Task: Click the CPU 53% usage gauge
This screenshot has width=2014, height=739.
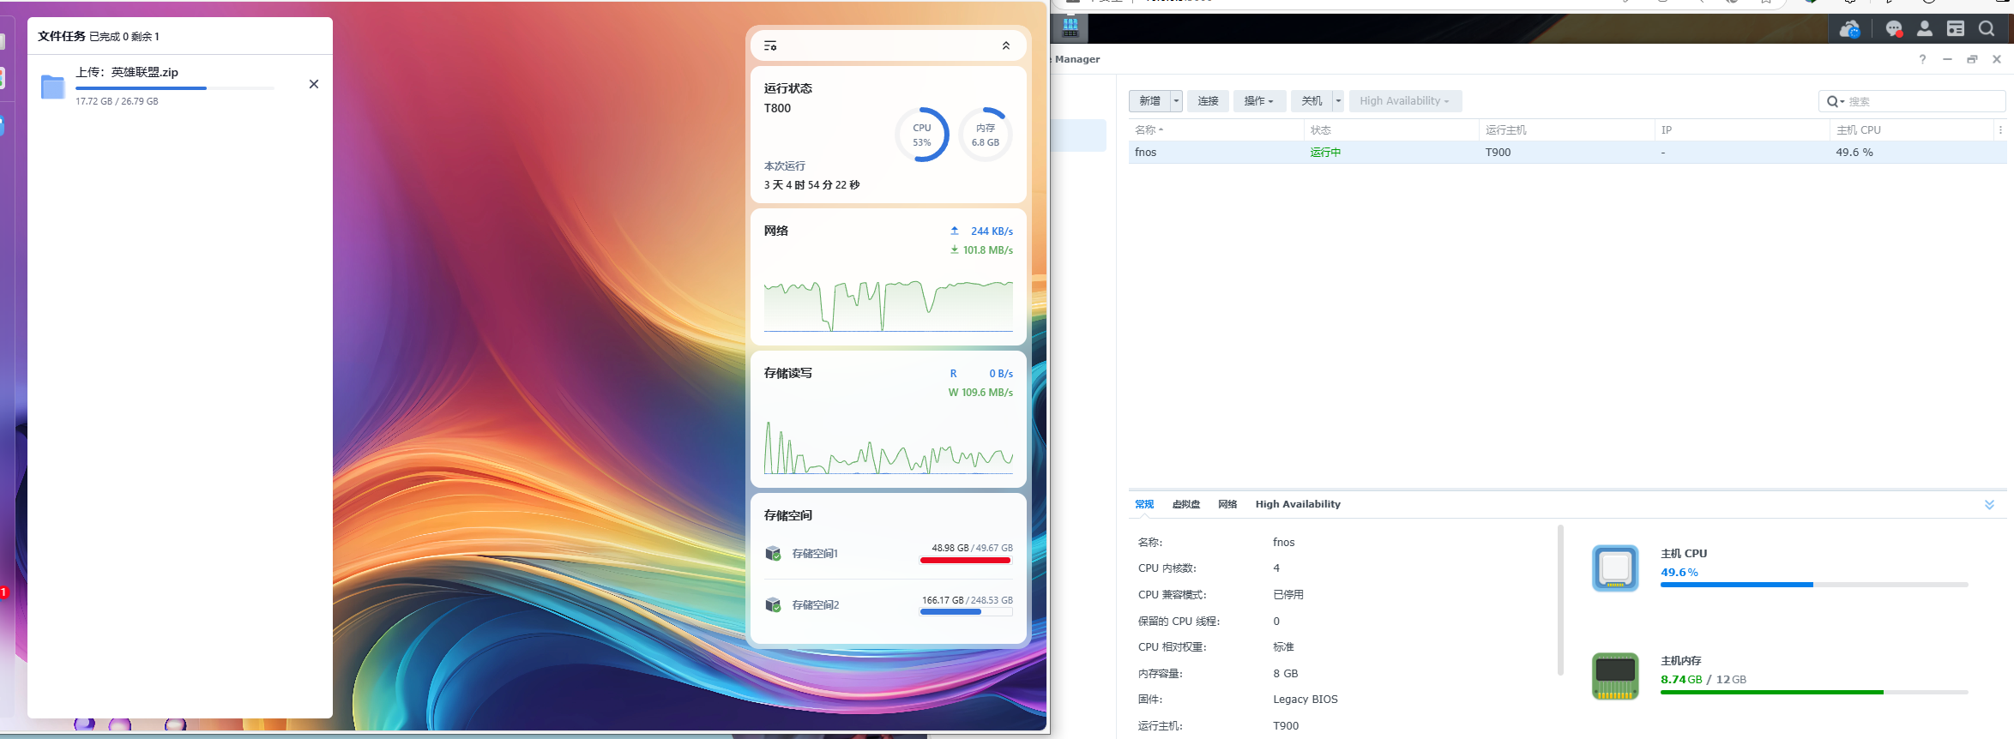Action: [922, 135]
